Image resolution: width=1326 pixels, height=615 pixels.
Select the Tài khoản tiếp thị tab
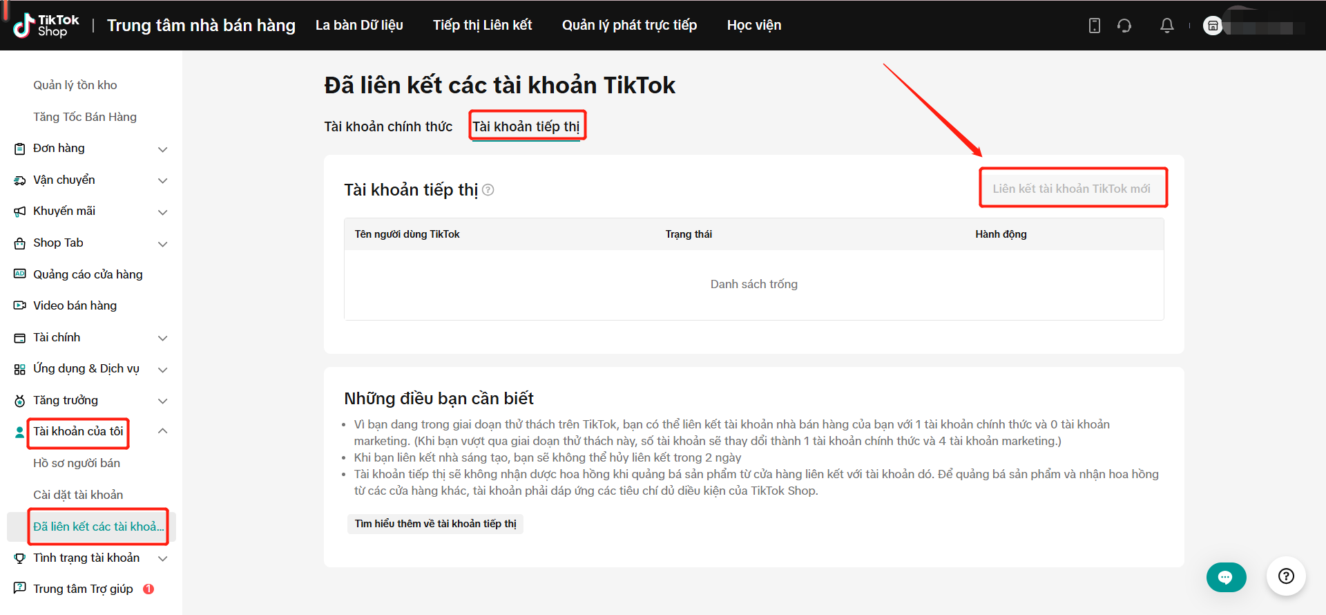(x=526, y=126)
